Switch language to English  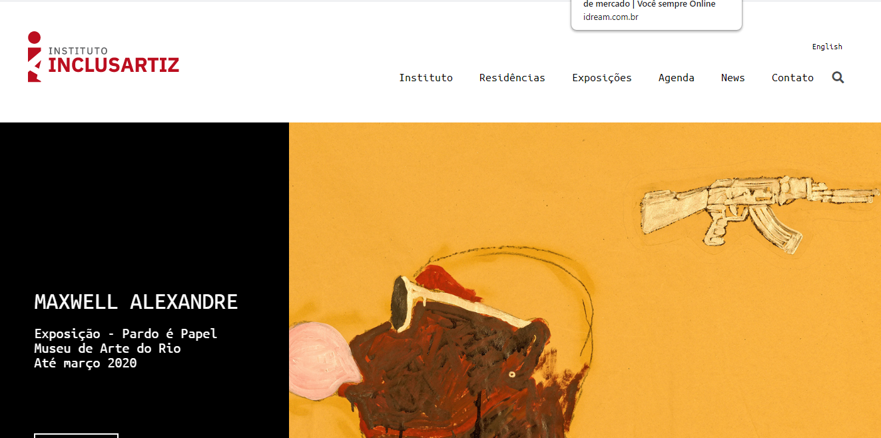coord(827,47)
